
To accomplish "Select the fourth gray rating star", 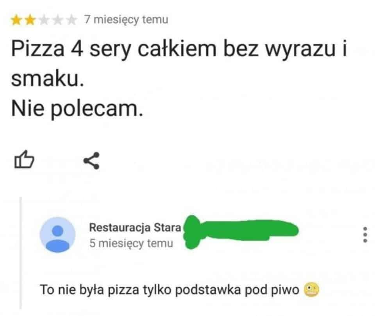I will tap(58, 20).
